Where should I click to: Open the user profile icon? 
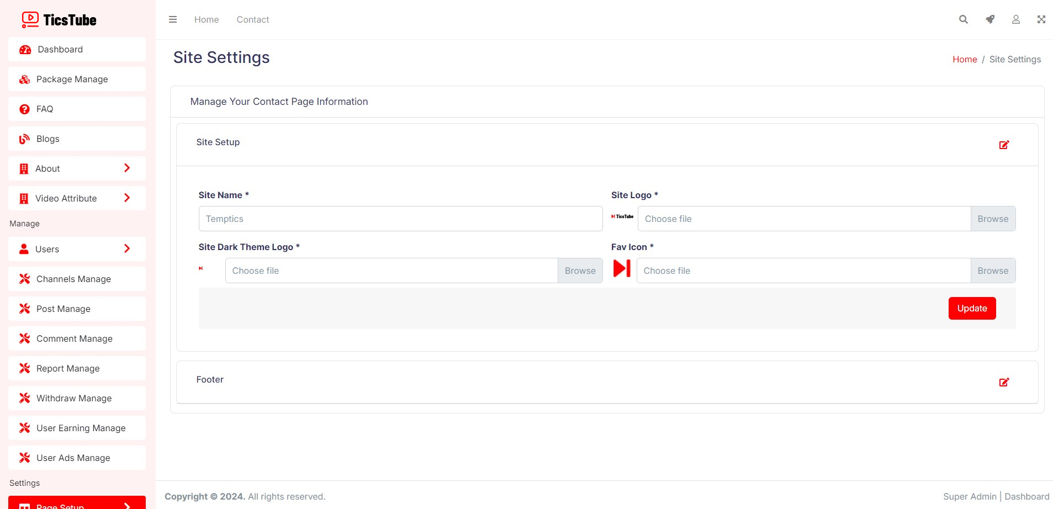pos(1015,19)
